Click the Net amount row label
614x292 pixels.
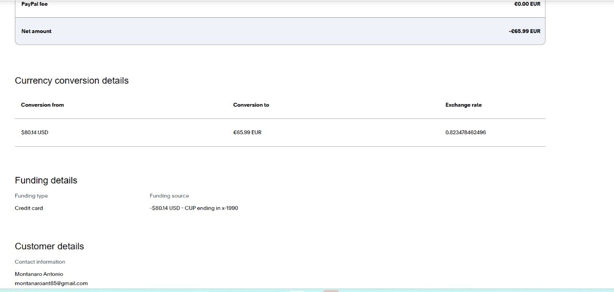click(36, 31)
